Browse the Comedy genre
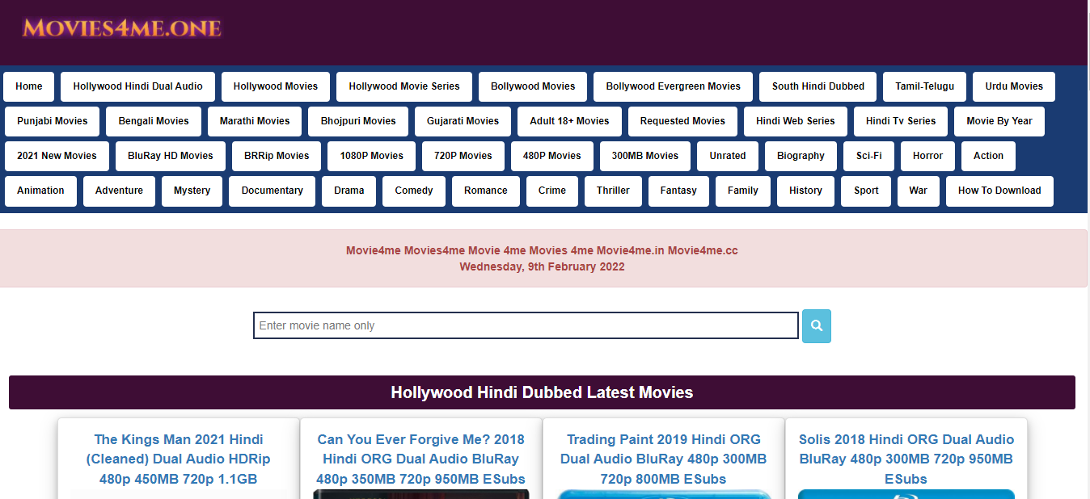This screenshot has height=499, width=1090. [x=414, y=191]
